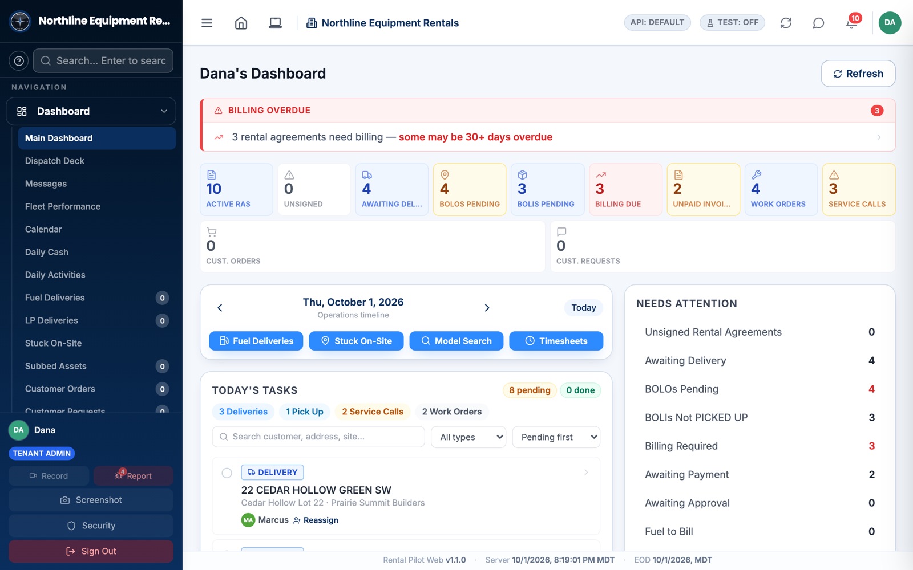Click the sidebar search field

click(103, 60)
